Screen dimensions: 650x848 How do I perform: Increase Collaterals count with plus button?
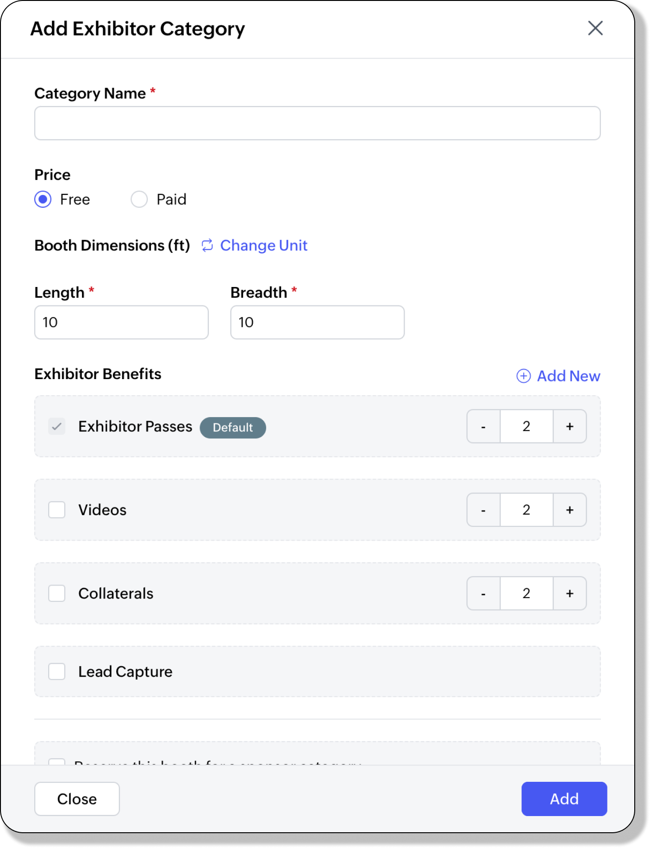click(x=569, y=593)
